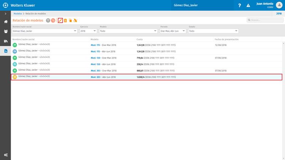
Task: Select date 12/06/2018 cell
Action: [x=221, y=45]
